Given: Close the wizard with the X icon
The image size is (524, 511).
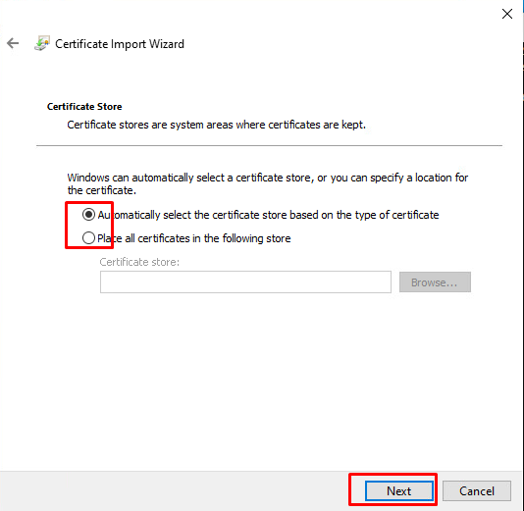Looking at the screenshot, I should (507, 14).
